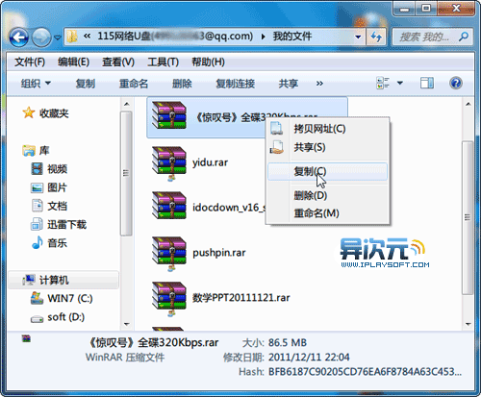Open the 帮助(H) menu
The image size is (481, 397).
coord(208,62)
